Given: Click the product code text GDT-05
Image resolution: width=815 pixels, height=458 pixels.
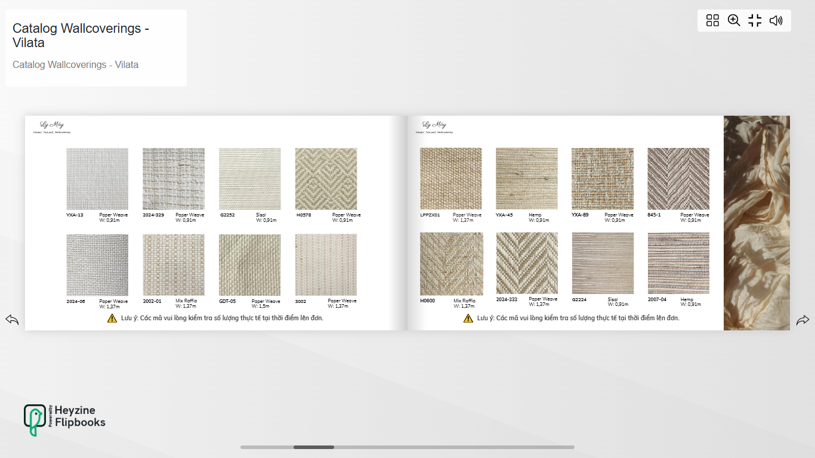Looking at the screenshot, I should point(227,301).
